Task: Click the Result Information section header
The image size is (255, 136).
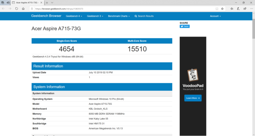Action: click(102, 66)
